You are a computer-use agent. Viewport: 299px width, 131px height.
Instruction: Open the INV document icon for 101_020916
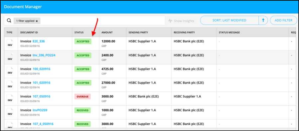10,85
